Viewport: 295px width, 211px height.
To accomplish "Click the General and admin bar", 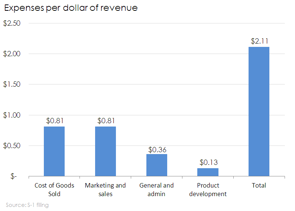I will 156,165.
